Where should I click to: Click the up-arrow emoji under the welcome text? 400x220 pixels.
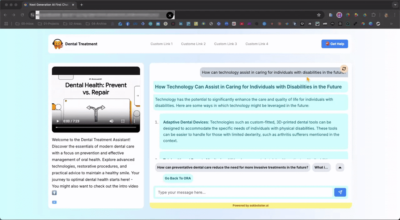click(x=54, y=193)
